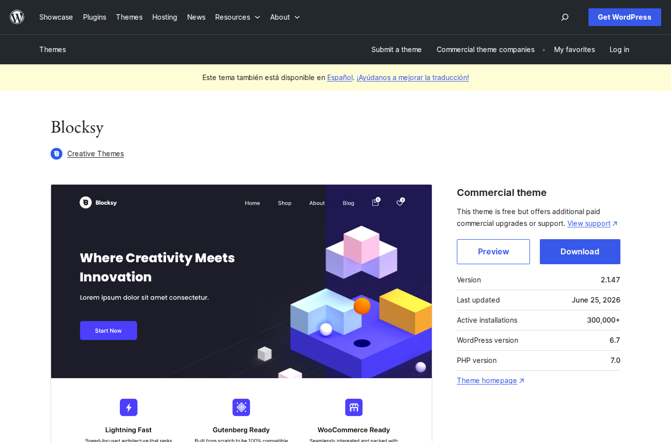Click the Lightning Fast feature title
Screen dimensions: 671x442
tap(128, 430)
